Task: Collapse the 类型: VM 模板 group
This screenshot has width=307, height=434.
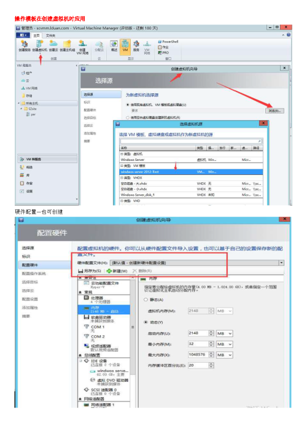Action: coord(122,166)
